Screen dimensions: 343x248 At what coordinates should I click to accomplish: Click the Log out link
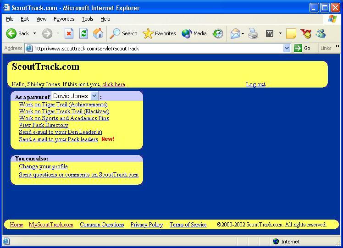pyautogui.click(x=256, y=84)
